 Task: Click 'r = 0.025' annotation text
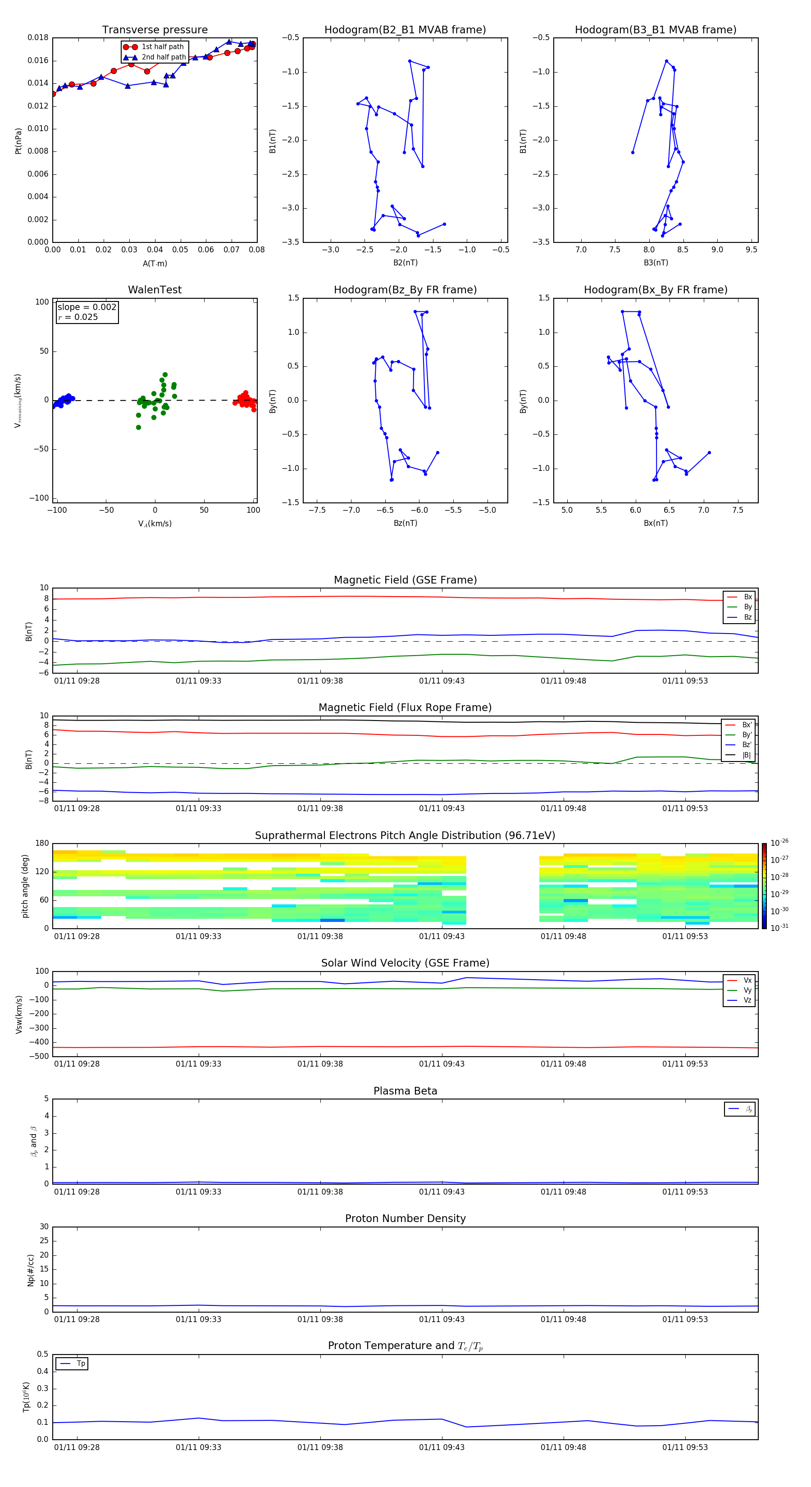point(78,317)
